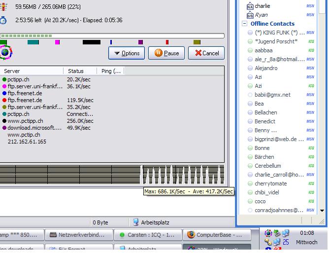Viewport: 329px width, 256px height.
Task: Pause the current download
Action: click(166, 53)
